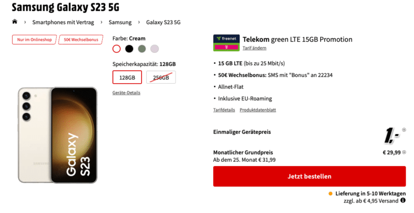This screenshot has width=414, height=213.
Task: Open info icon next to Versand costs
Action: 403,200
